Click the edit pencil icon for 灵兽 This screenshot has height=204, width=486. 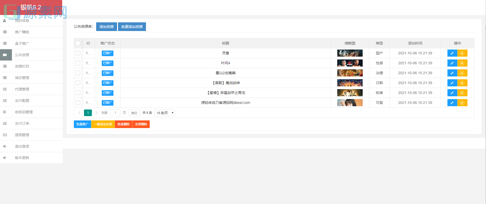click(452, 53)
